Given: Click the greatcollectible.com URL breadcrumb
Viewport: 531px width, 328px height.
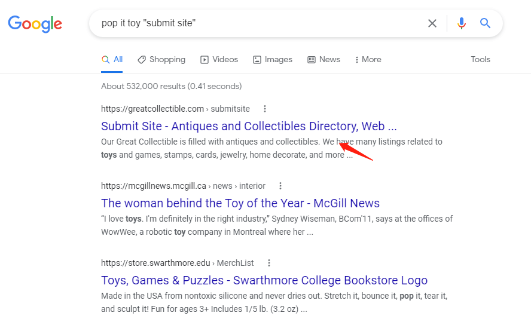Looking at the screenshot, I should pyautogui.click(x=175, y=109).
